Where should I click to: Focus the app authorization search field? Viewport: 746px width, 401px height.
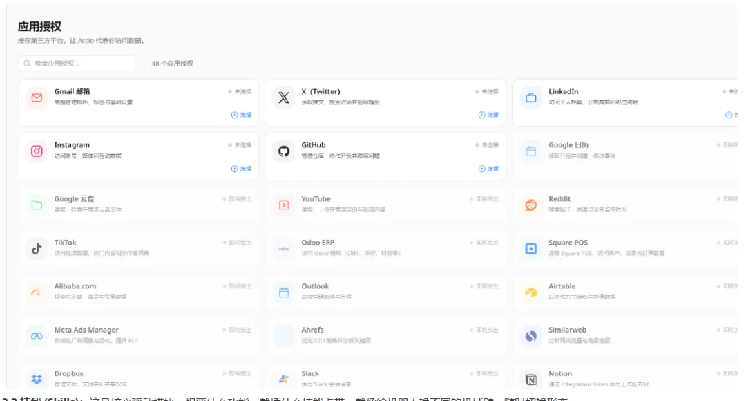pyautogui.click(x=77, y=64)
